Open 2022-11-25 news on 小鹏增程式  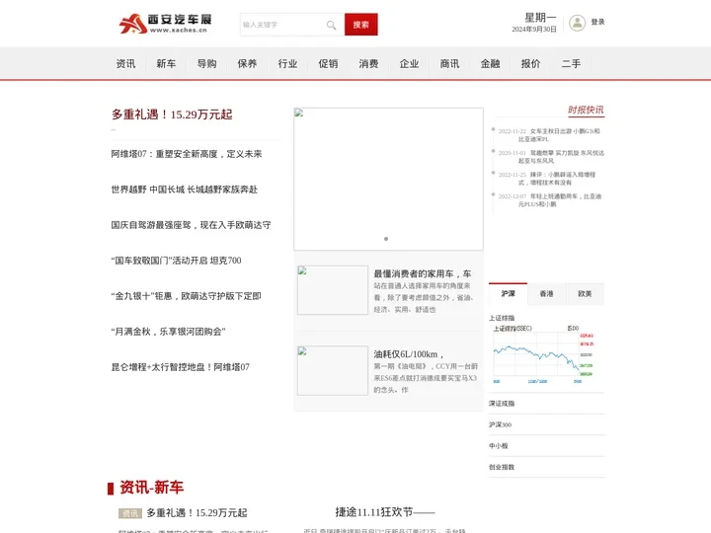547,179
